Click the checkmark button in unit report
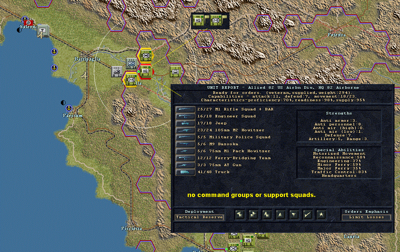This screenshot has height=252, width=400. (x=307, y=215)
